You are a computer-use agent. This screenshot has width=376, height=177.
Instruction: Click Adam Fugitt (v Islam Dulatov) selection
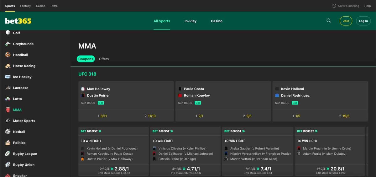(x=325, y=154)
